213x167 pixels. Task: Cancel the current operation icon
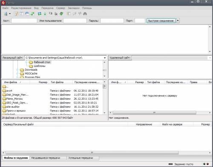tap(51, 14)
